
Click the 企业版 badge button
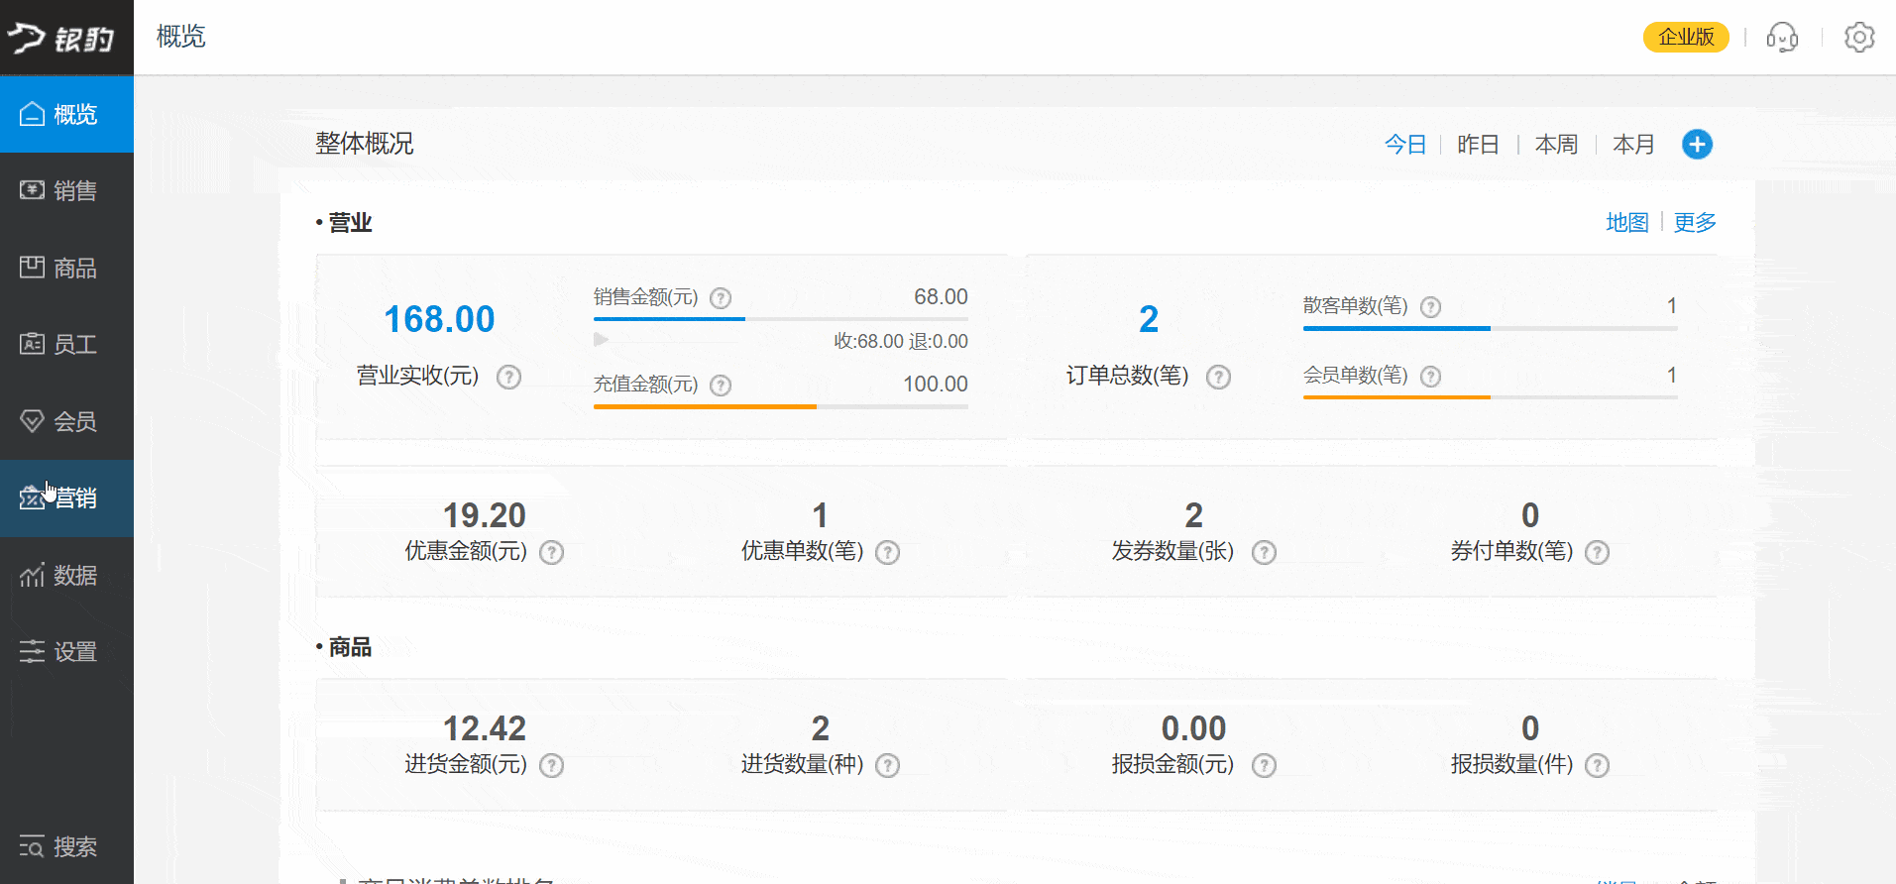1686,37
